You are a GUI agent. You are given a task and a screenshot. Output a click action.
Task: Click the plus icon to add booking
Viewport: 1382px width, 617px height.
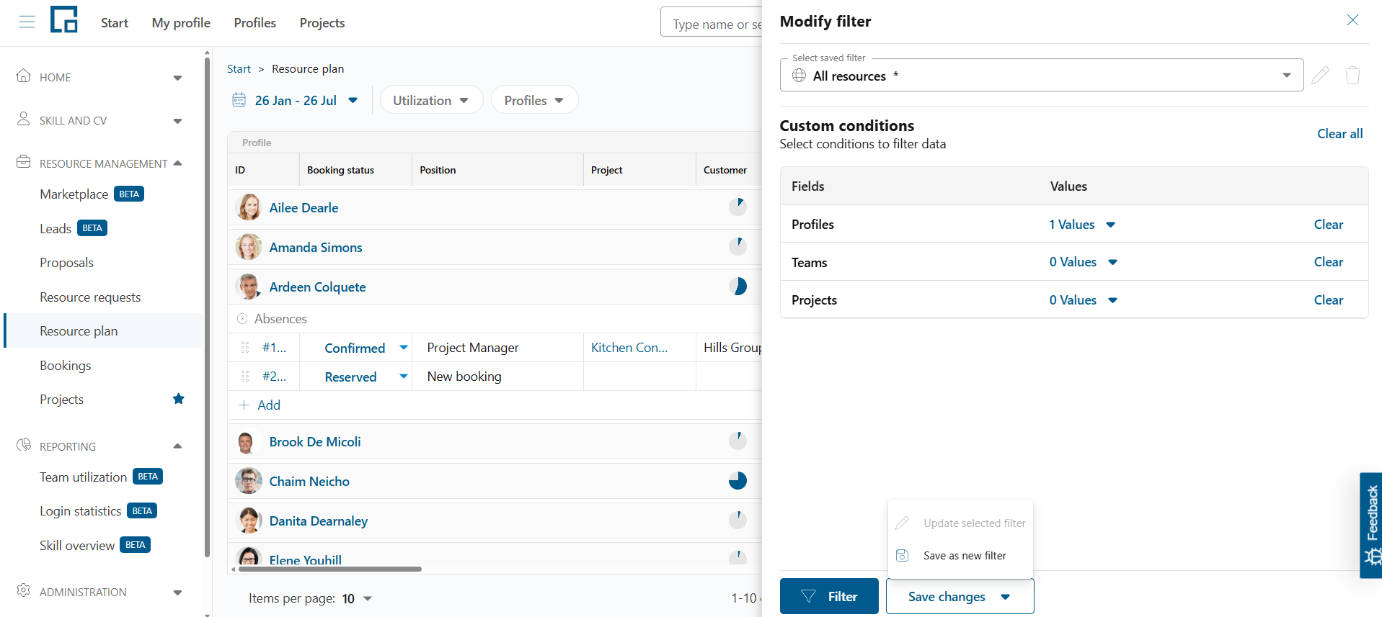(244, 405)
